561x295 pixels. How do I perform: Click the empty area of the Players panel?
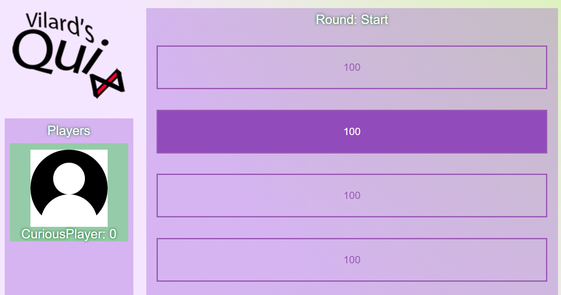click(69, 268)
